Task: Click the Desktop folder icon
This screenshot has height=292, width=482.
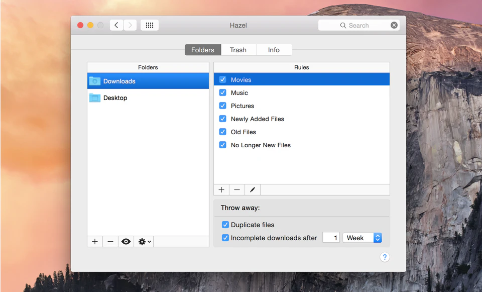Action: point(95,98)
